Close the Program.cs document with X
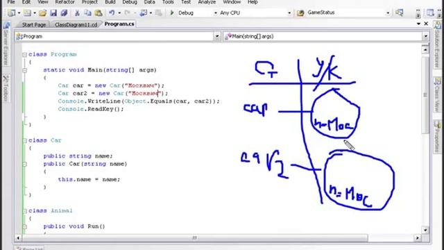The width and height of the screenshot is (444, 250). coord(426,24)
